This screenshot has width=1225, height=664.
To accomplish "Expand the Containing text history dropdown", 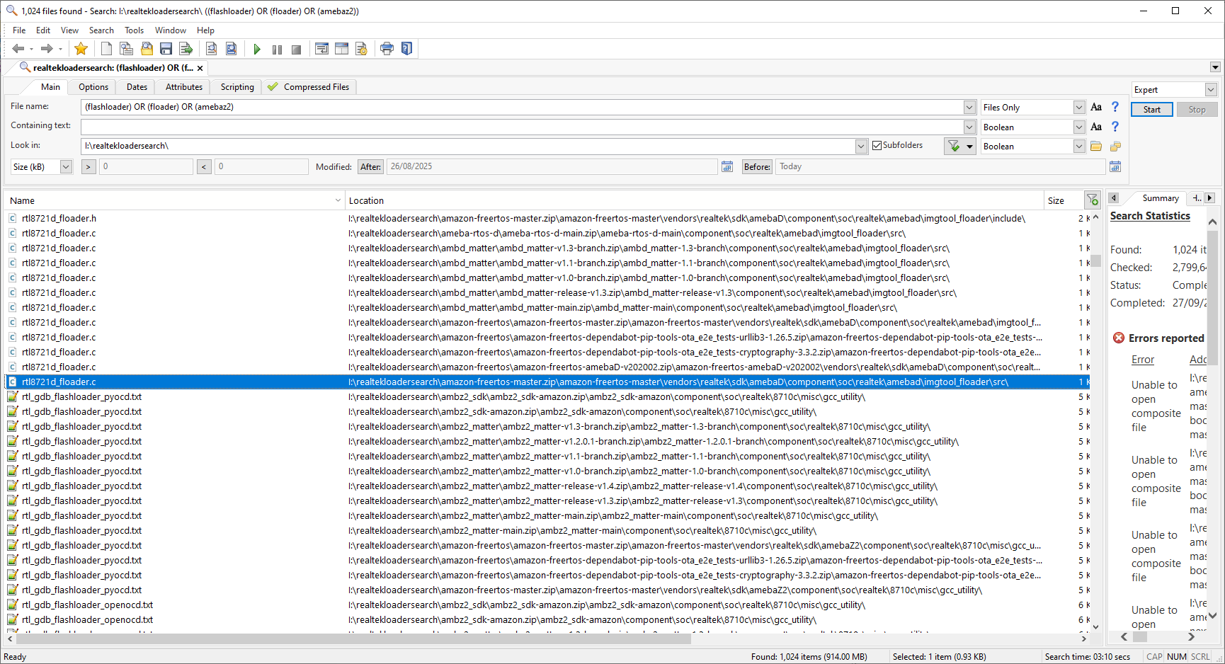I will pos(969,127).
